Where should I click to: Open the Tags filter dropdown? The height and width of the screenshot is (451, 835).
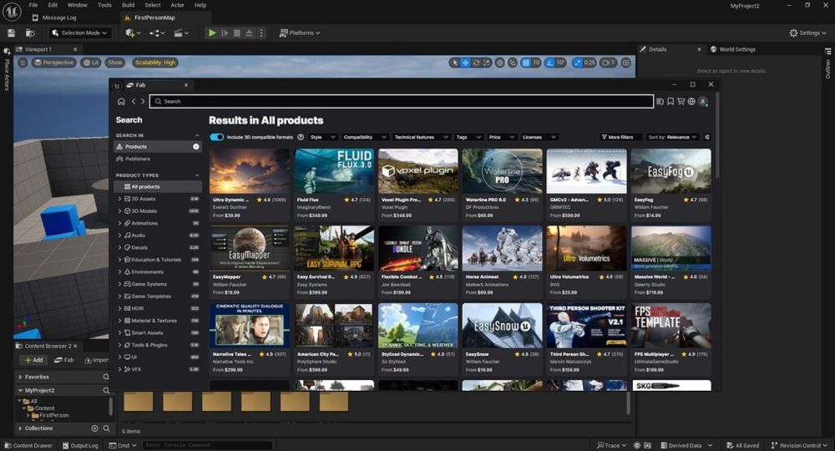tap(468, 137)
